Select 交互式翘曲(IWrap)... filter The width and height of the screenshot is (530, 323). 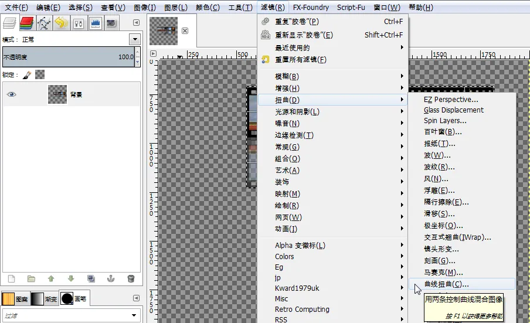point(462,237)
